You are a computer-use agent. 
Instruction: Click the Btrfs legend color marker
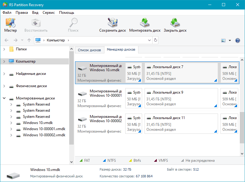[130, 161]
